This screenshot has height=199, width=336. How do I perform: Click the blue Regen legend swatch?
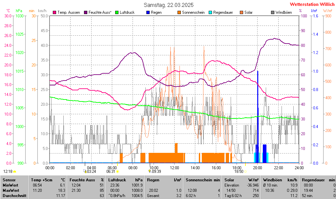click(x=148, y=12)
